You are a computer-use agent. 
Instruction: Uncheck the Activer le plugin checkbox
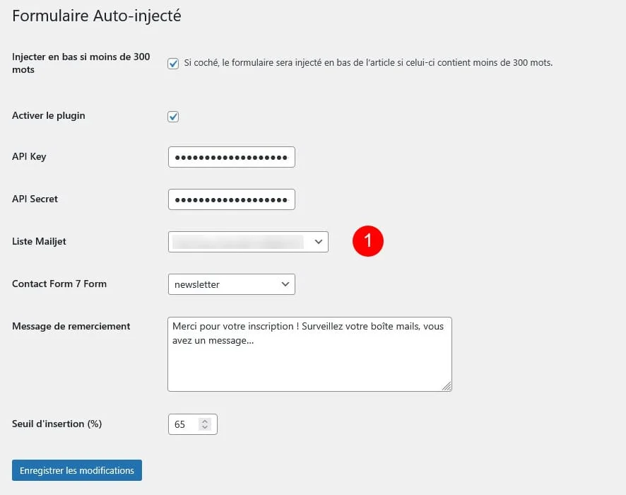(x=173, y=117)
